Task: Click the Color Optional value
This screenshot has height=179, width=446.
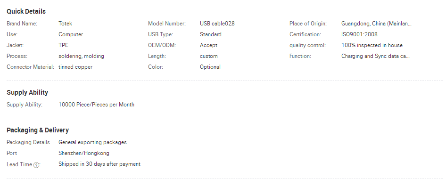Action: pyautogui.click(x=210, y=67)
